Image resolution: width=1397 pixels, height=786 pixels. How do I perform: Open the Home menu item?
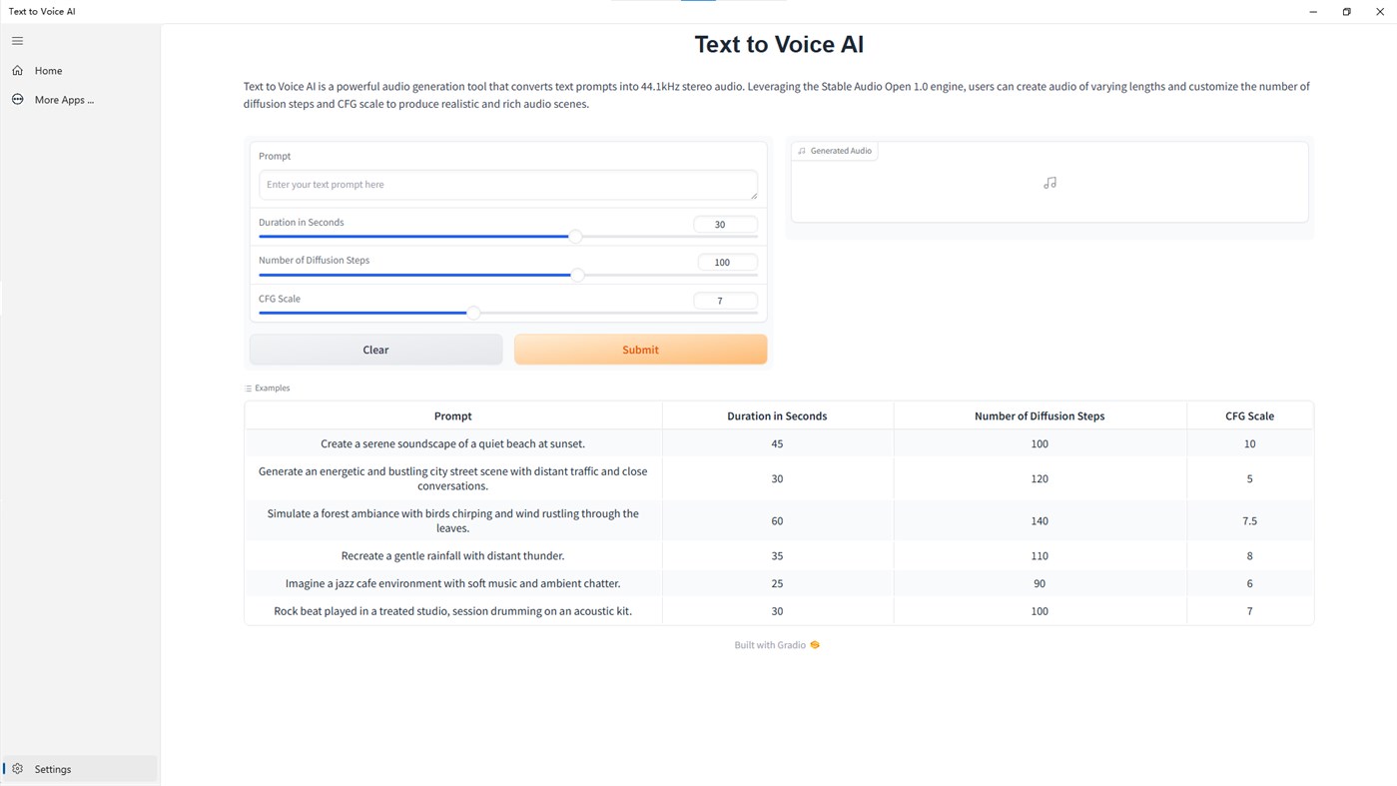coord(48,71)
